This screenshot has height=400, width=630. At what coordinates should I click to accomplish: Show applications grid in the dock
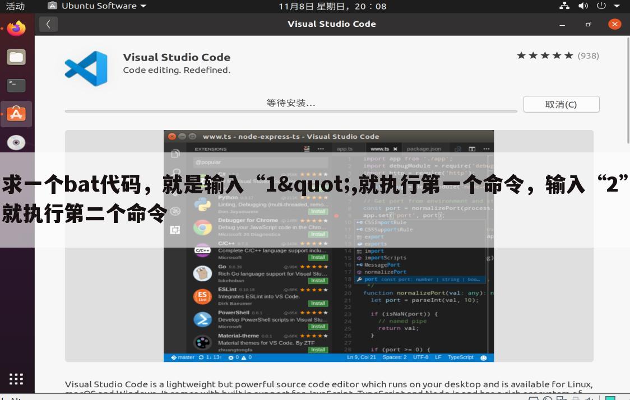[x=16, y=379]
